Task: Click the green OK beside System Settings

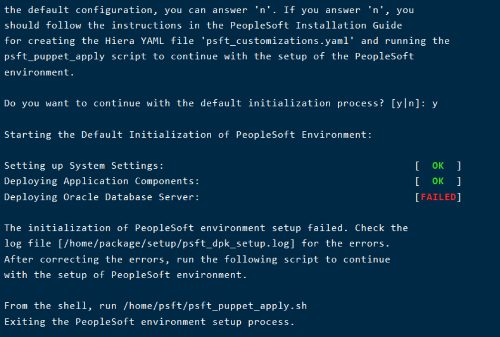Action: click(x=438, y=165)
